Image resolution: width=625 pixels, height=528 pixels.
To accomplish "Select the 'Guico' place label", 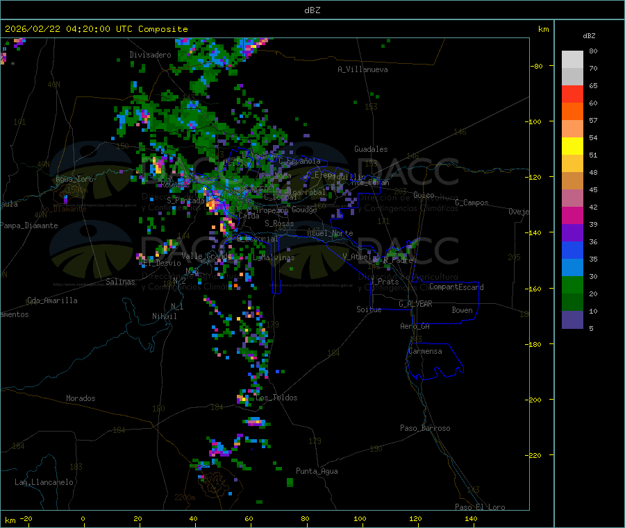I will [424, 195].
